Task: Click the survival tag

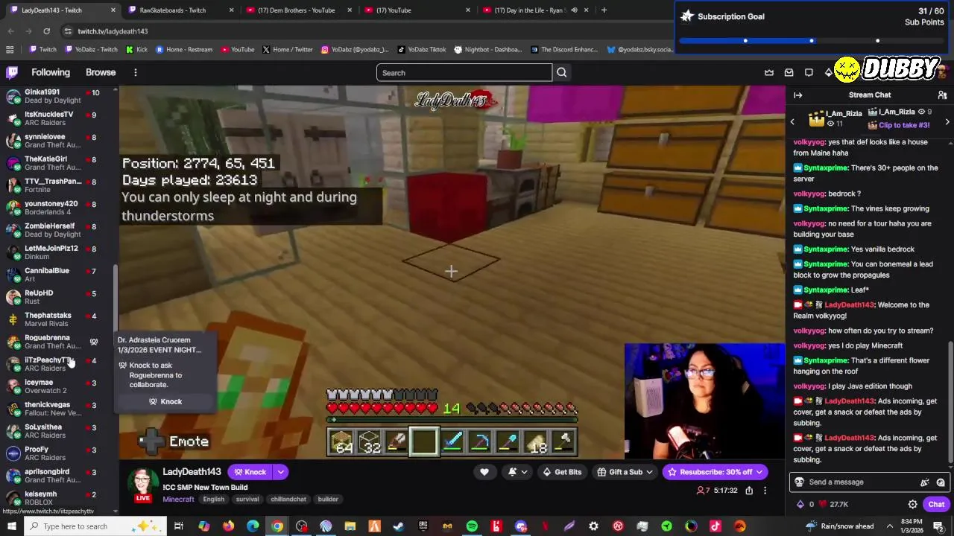Action: click(x=247, y=499)
